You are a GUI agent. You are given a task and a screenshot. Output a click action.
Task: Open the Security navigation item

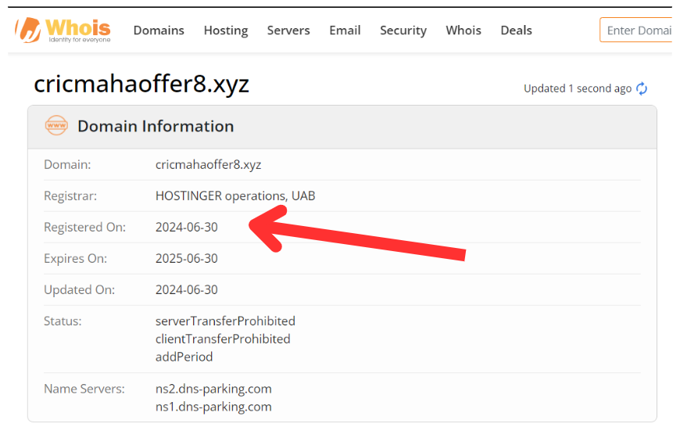[403, 31]
